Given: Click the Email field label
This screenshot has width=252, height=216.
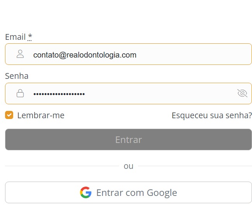Looking at the screenshot, I should pos(15,37).
